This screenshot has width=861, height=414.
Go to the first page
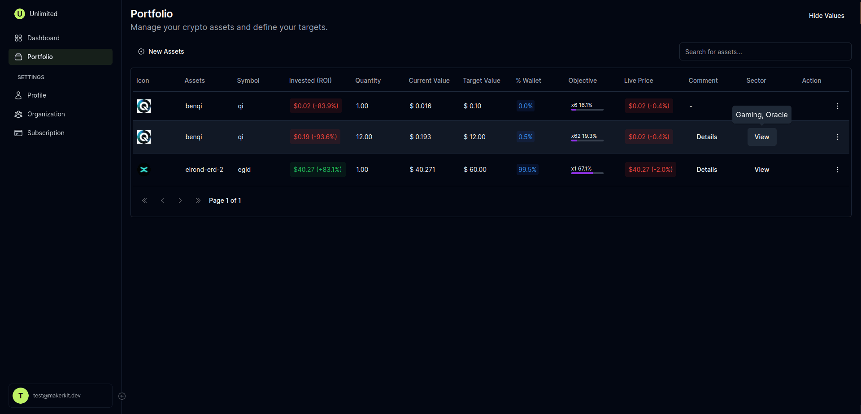(x=144, y=201)
